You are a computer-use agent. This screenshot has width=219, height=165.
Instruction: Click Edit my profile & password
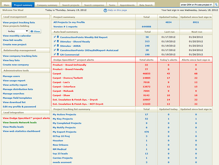pyautogui.click(x=19, y=107)
